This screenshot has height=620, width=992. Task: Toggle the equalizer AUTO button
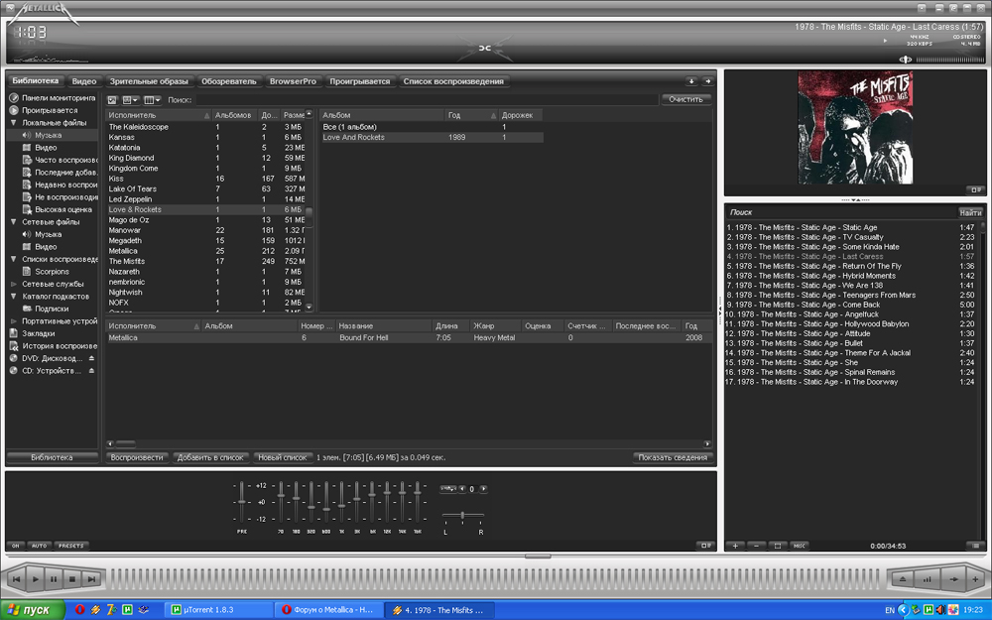pyautogui.click(x=39, y=546)
